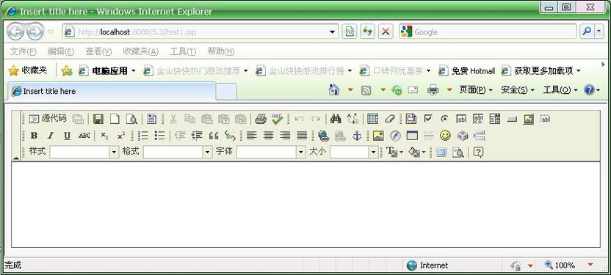611x275 pixels.
Task: Open the Replace (A to B) icon
Action: click(x=352, y=119)
